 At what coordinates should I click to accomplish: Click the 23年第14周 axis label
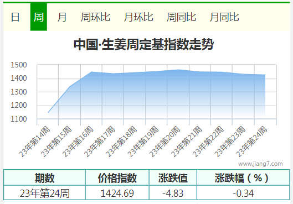pyautogui.click(x=35, y=142)
